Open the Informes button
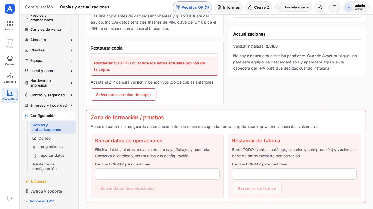This screenshot has height=209, width=373. point(229,7)
